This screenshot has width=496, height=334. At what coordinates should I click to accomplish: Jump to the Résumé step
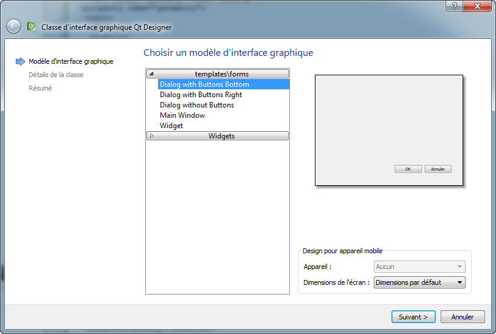[x=40, y=88]
